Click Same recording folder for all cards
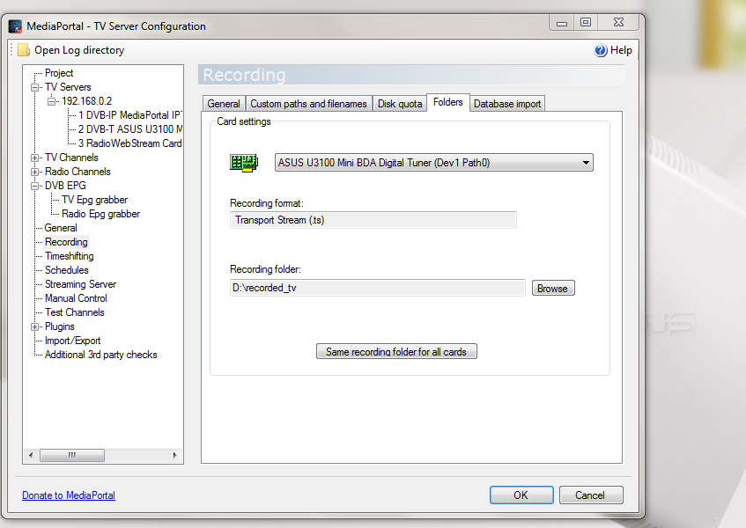This screenshot has width=746, height=528. tap(396, 352)
